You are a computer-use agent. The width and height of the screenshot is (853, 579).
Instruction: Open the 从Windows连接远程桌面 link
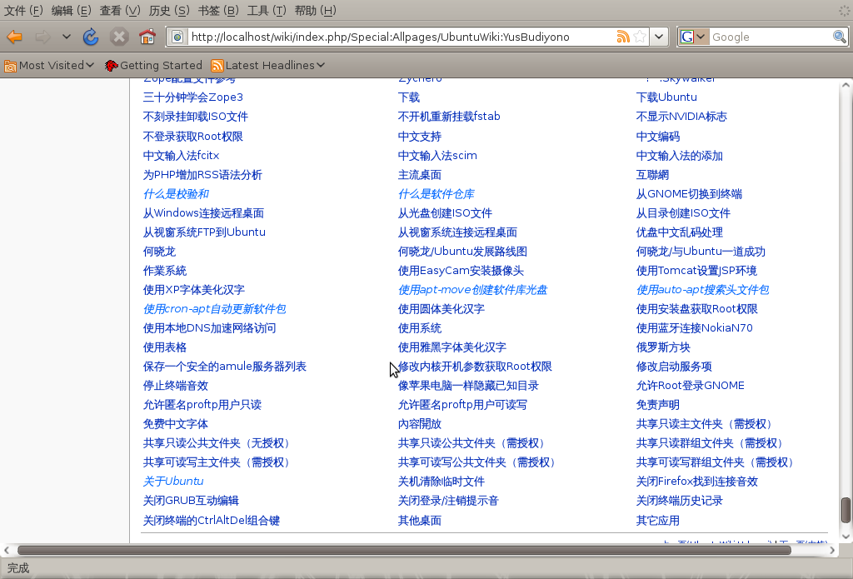click(203, 212)
